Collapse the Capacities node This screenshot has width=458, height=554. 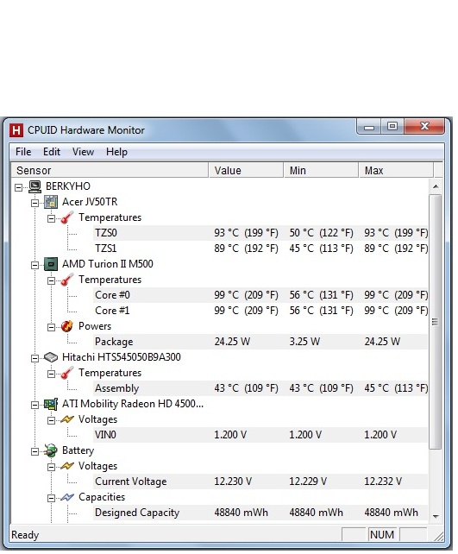click(51, 498)
